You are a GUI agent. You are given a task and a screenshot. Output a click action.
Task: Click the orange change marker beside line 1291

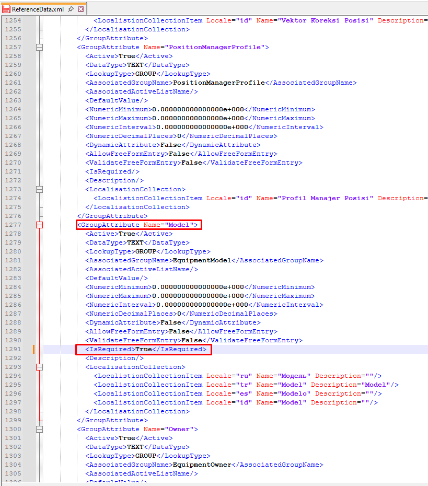(34, 349)
